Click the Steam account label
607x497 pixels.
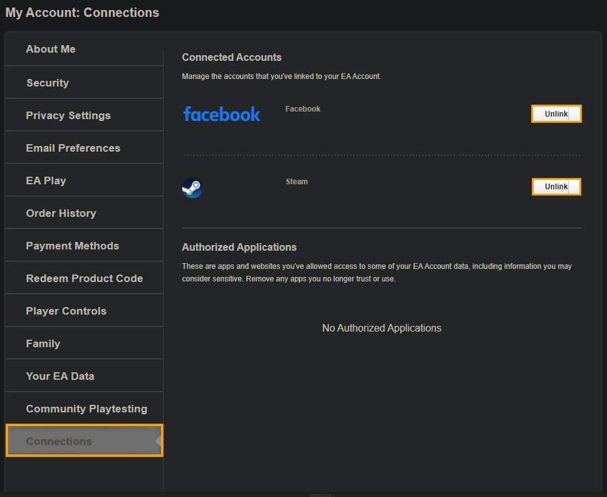297,182
